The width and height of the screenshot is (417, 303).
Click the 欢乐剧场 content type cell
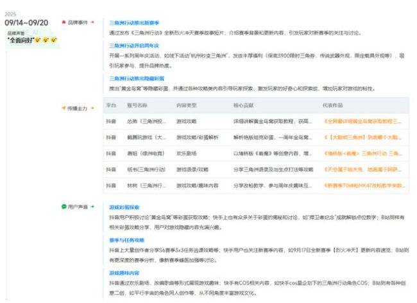coord(187,153)
